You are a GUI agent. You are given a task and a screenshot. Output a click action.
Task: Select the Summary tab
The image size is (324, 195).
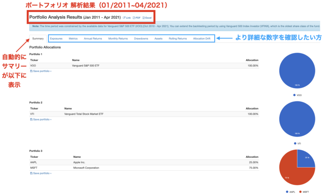(38, 38)
